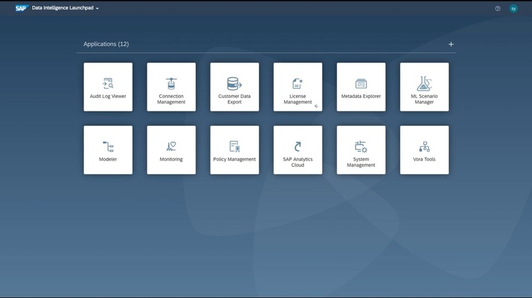This screenshot has width=532, height=298.
Task: Select the Applications (12) section header
Action: (x=106, y=44)
